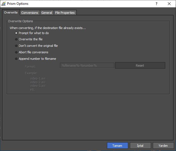Click the 'Overwrite Options' group label
This screenshot has height=151, width=176.
(20, 21)
